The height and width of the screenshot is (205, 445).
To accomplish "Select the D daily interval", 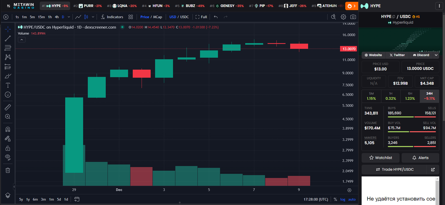I will pyautogui.click(x=63, y=17).
